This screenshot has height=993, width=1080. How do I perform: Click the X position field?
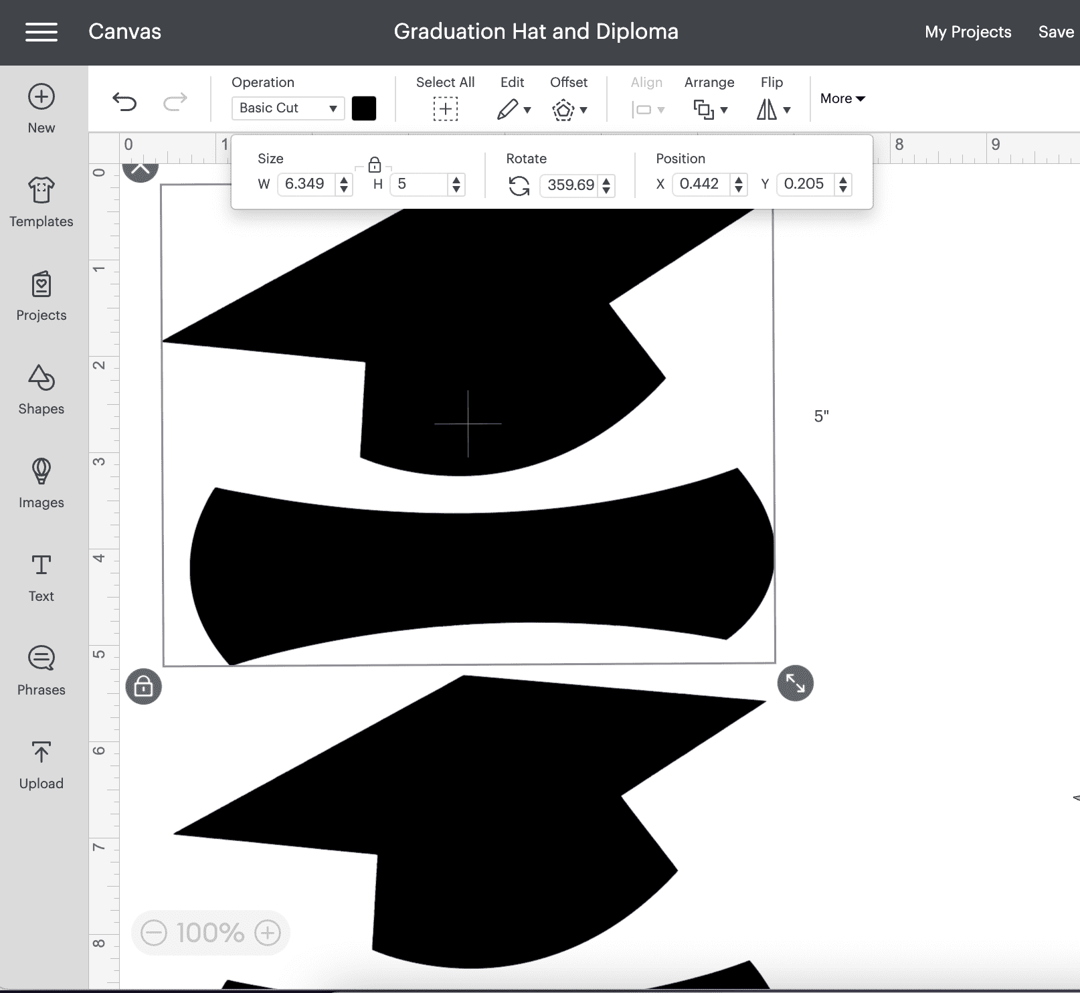701,184
